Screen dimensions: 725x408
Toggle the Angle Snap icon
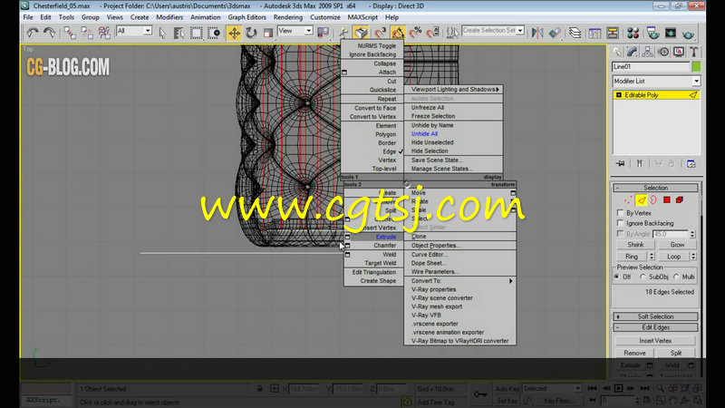point(398,33)
